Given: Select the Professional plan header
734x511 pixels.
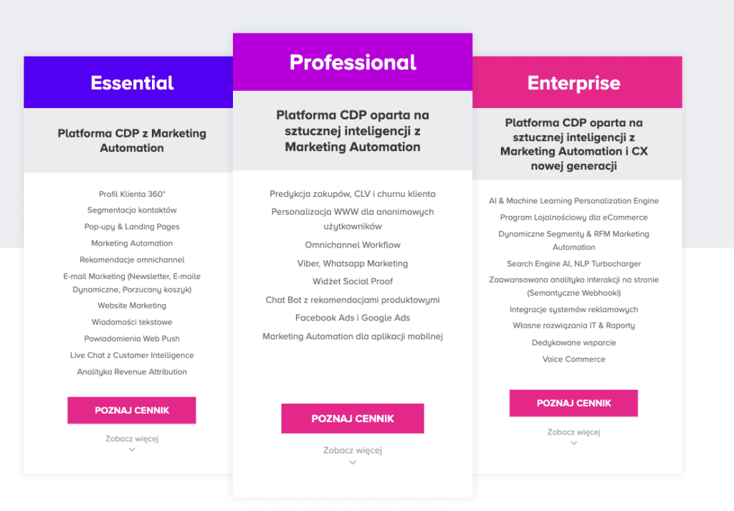Looking at the screenshot, I should click(353, 62).
